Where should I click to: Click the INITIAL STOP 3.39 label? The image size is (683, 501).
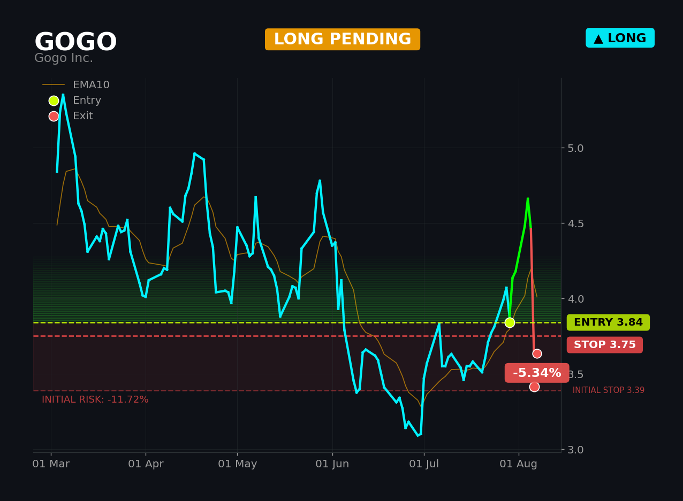pyautogui.click(x=609, y=390)
